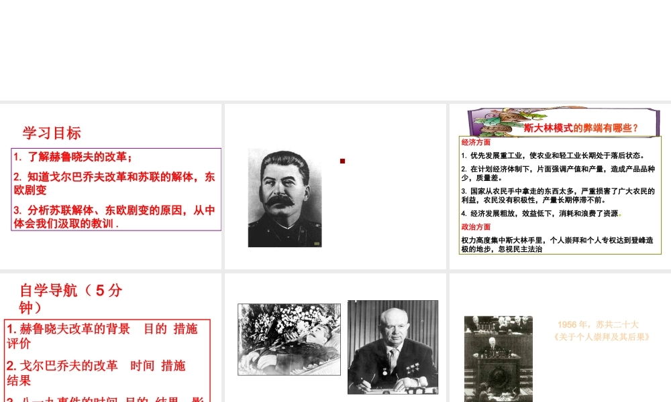
Task: Select the 自学导航（5分钟）slide title
Action: coord(71,299)
